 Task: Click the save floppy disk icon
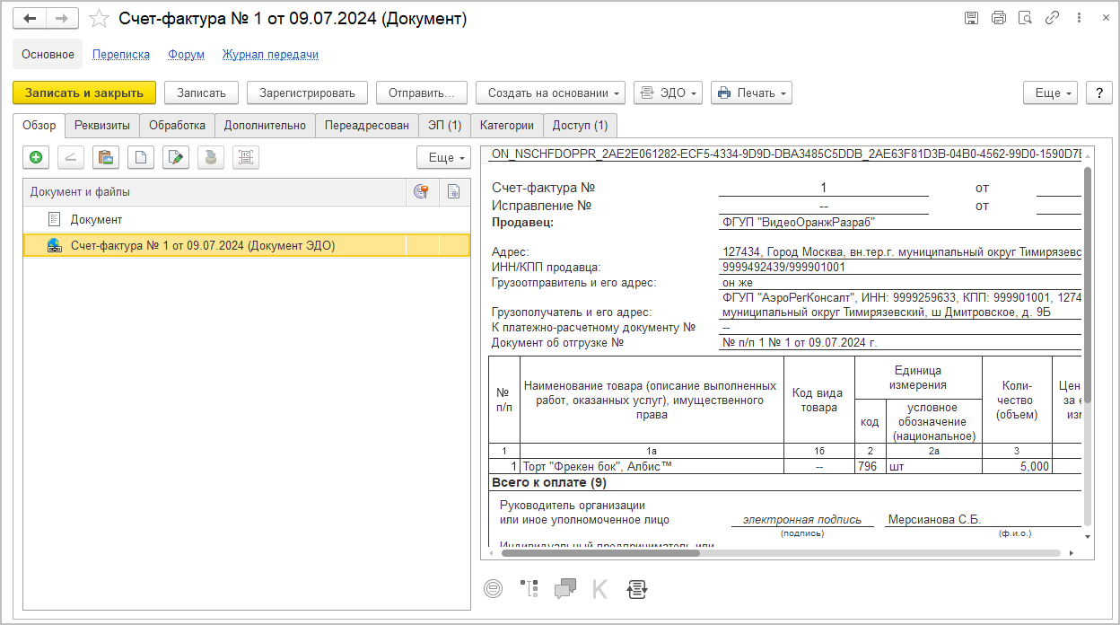971,18
